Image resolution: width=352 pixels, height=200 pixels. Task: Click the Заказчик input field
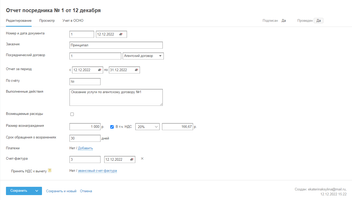pos(116,45)
